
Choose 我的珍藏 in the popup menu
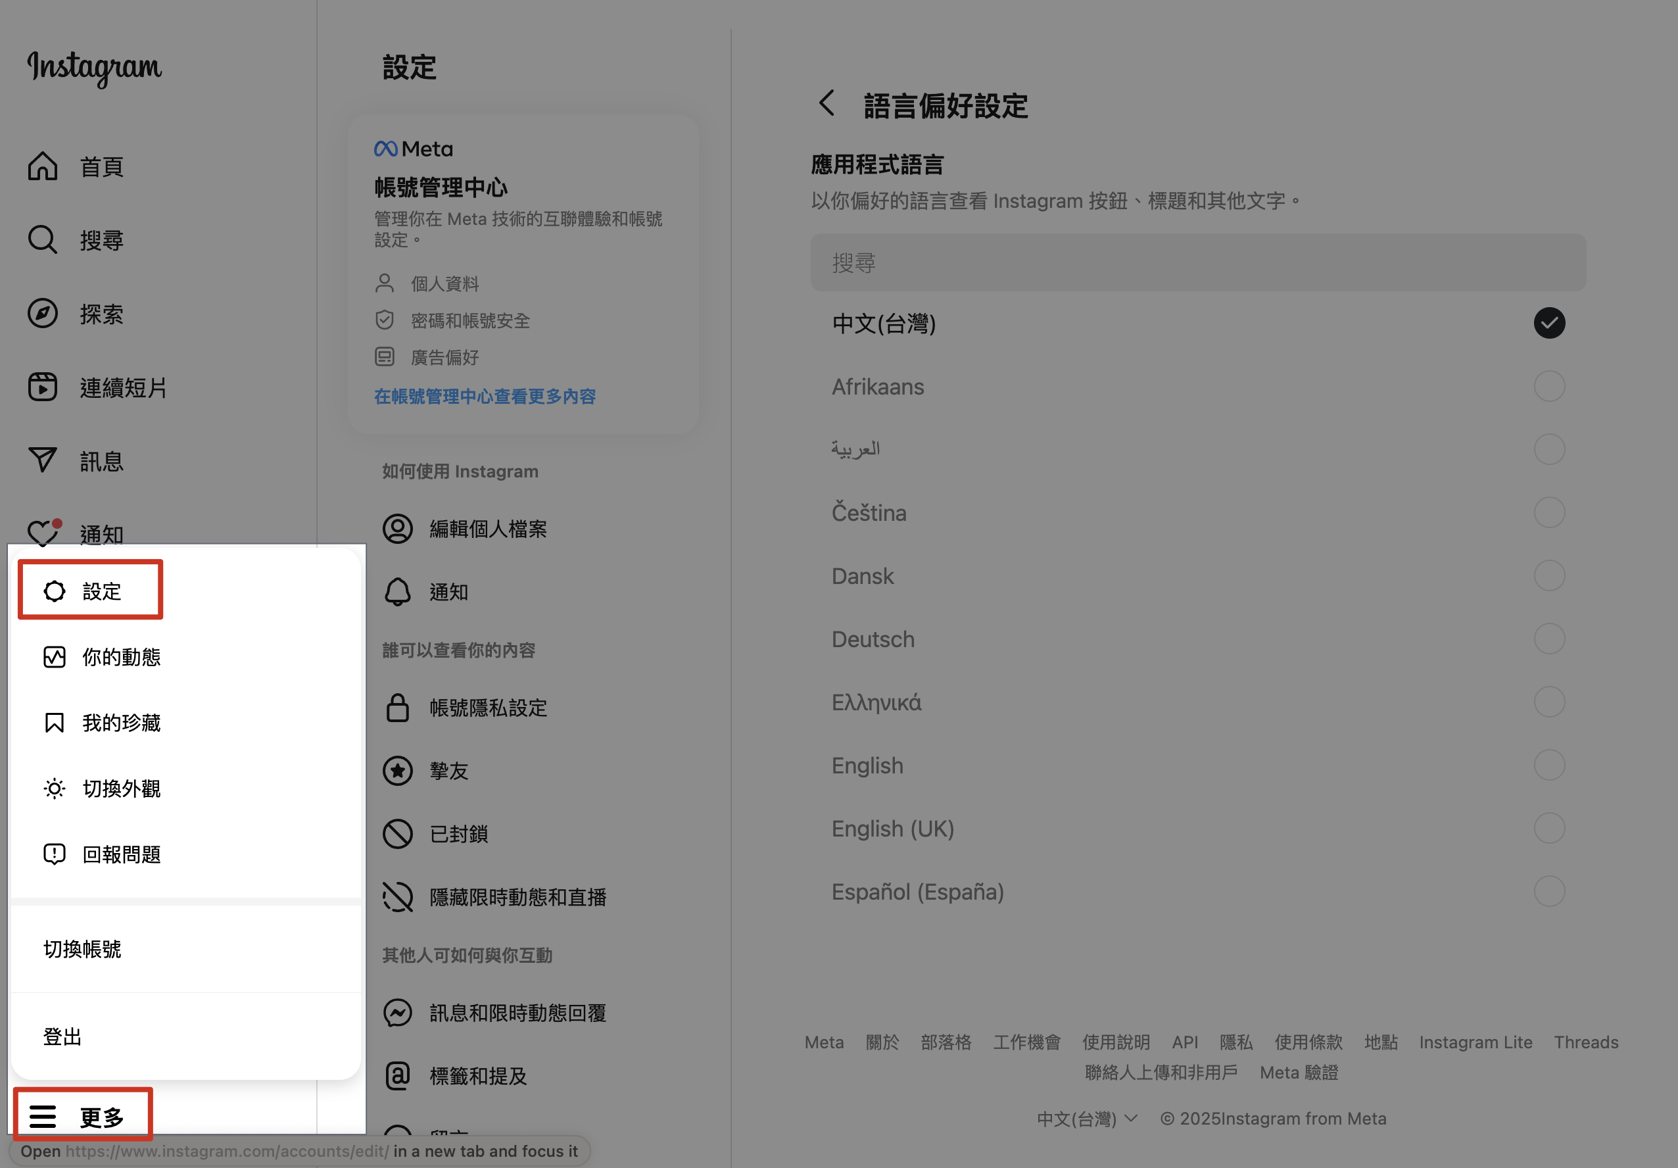pyautogui.click(x=185, y=723)
